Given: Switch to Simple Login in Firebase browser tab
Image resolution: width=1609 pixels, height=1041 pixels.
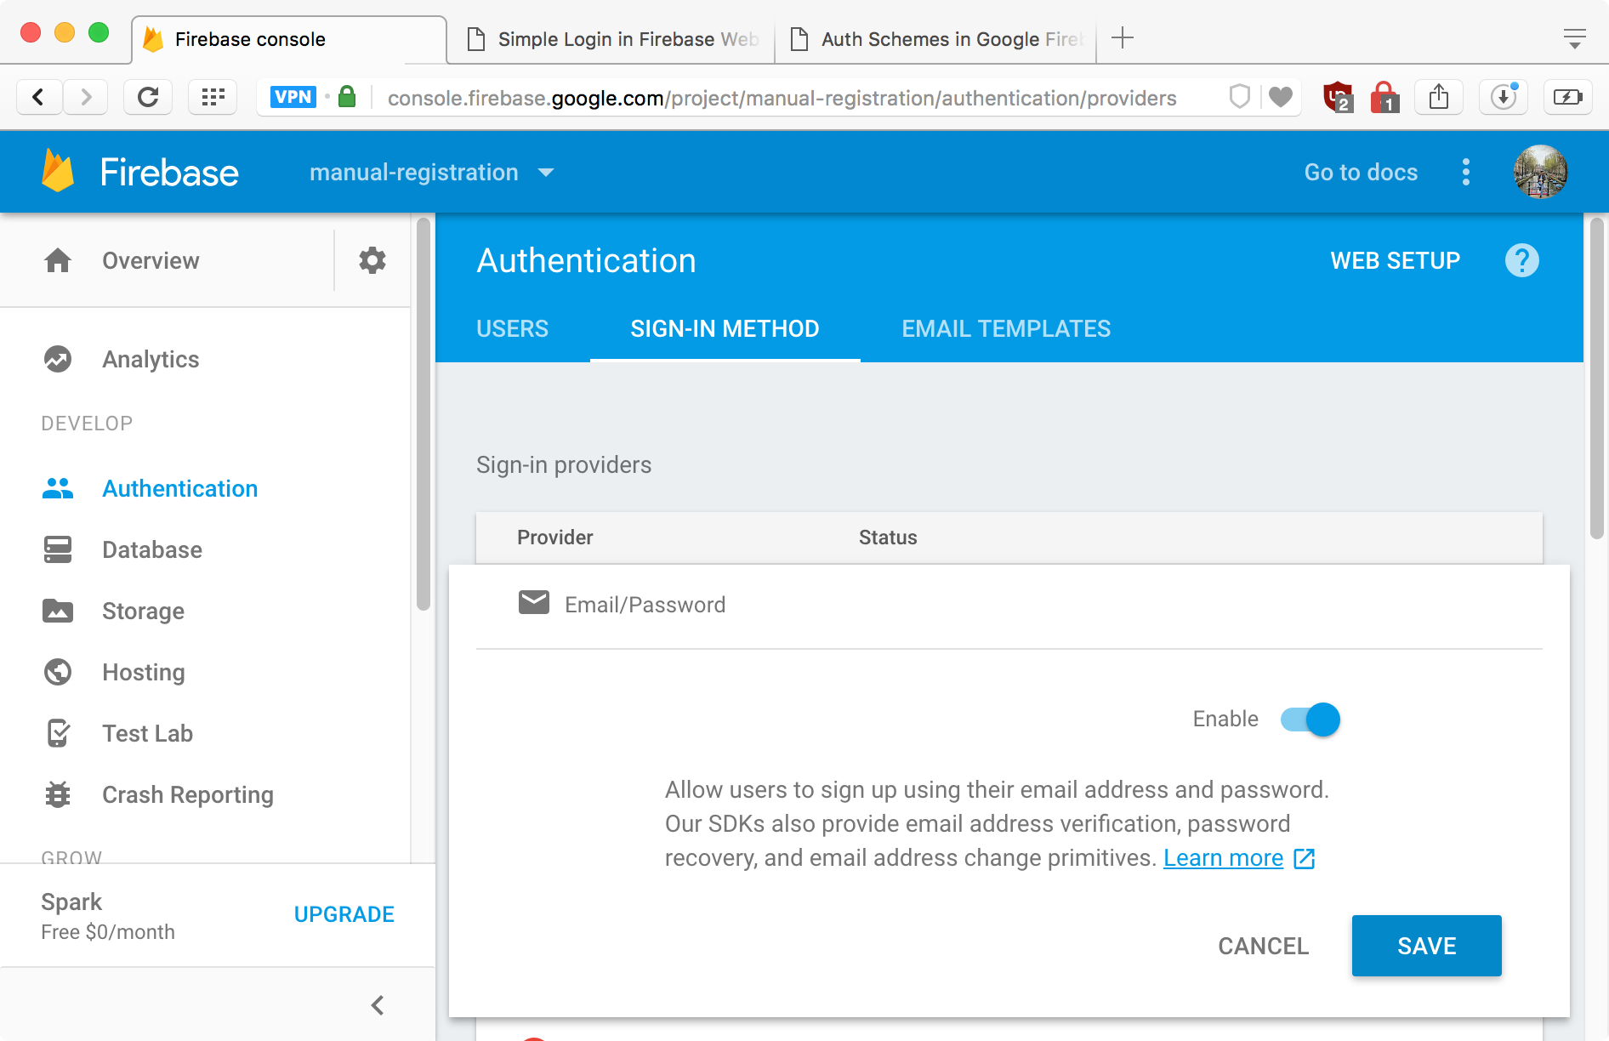Looking at the screenshot, I should [x=611, y=39].
